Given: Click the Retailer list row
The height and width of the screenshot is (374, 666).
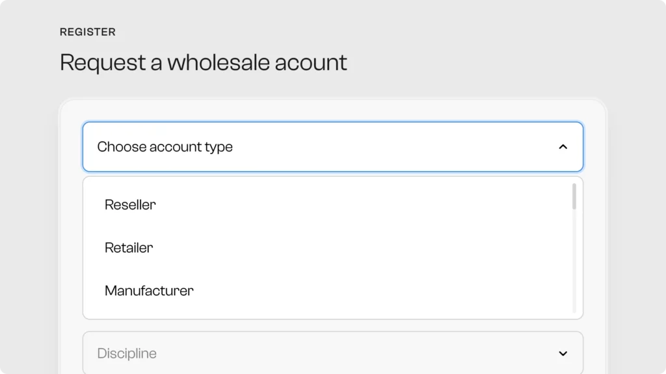Looking at the screenshot, I should pyautogui.click(x=325, y=248).
